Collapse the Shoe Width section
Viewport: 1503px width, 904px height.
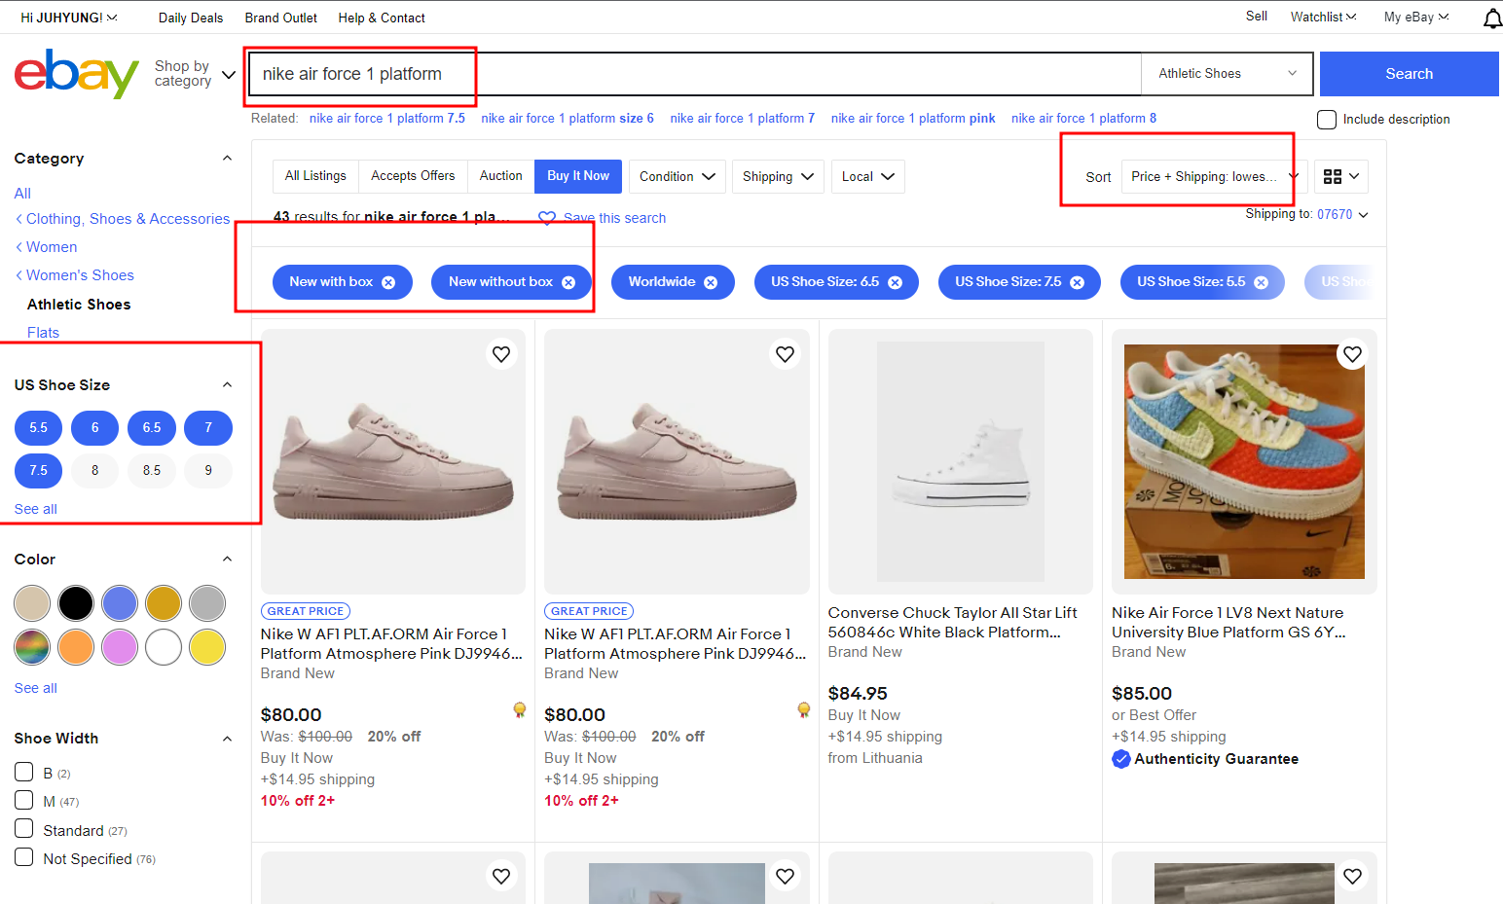[227, 739]
